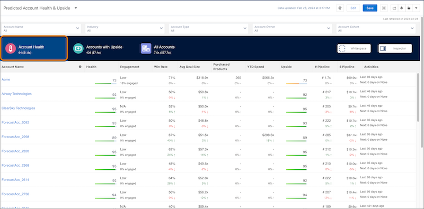
Task: Click the Activities column header
Action: (371, 67)
